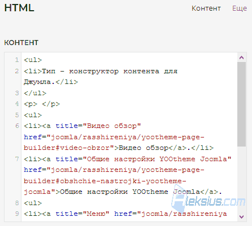Click the code editor scrollbar thumb

pos(241,104)
